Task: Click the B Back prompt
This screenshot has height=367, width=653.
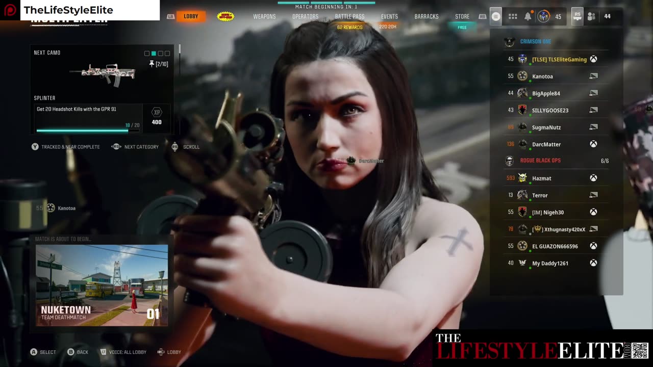Action: (78, 352)
